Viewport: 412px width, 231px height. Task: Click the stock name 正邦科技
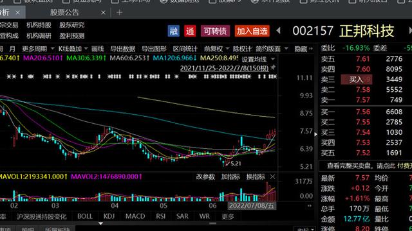pos(367,31)
